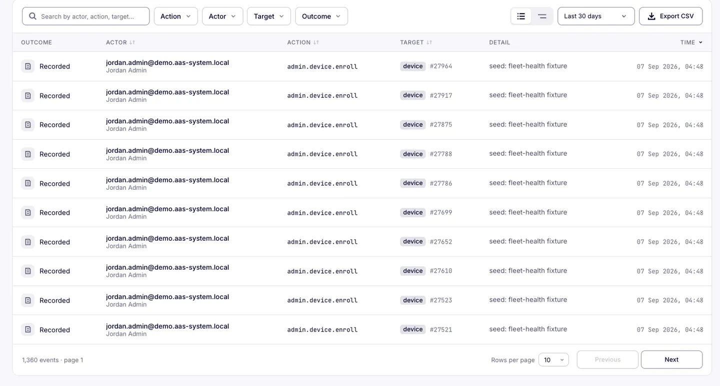Click target ID #27521
The height and width of the screenshot is (386, 720).
[x=441, y=330]
